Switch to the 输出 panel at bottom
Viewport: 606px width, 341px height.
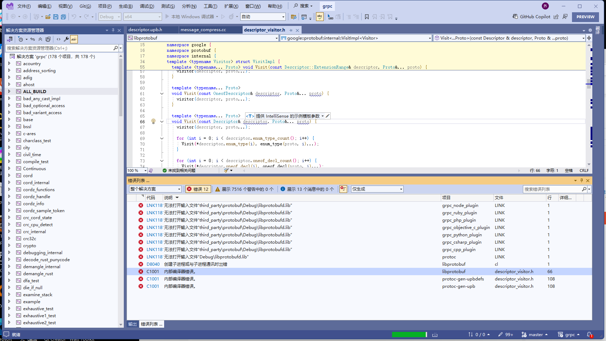pyautogui.click(x=132, y=324)
